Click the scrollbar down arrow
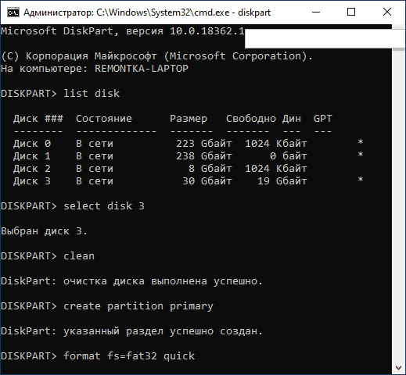The image size is (406, 375). (398, 368)
